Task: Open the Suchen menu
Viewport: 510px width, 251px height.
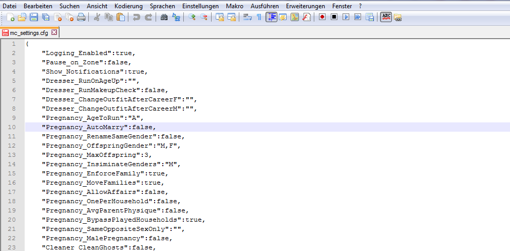Action: click(69, 6)
